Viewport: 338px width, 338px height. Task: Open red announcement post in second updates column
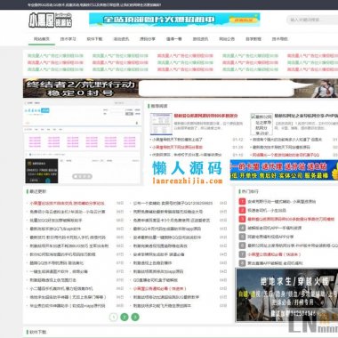(160, 288)
